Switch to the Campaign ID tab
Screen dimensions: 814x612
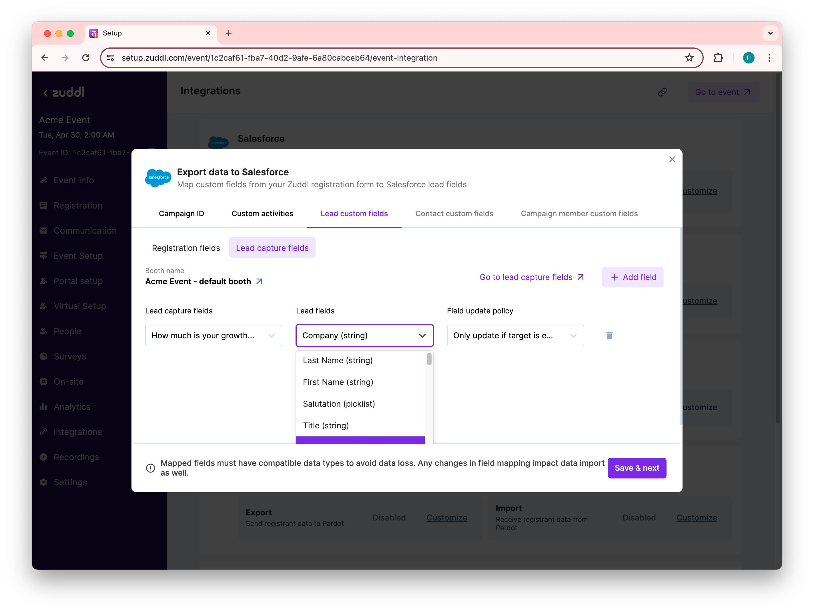(181, 214)
